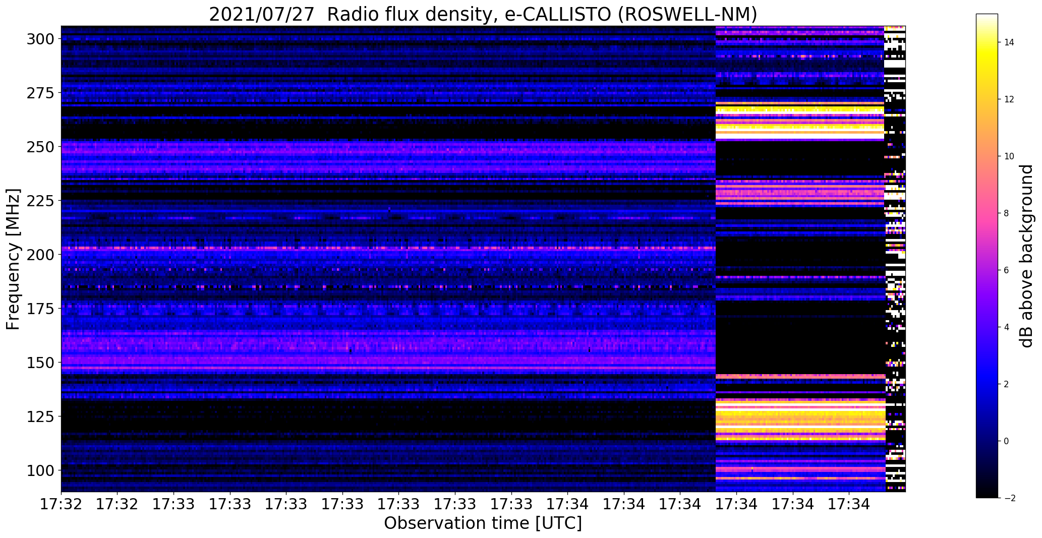Click the 10 tick label on colorbar
The height and width of the screenshot is (538, 1042).
(x=1009, y=156)
